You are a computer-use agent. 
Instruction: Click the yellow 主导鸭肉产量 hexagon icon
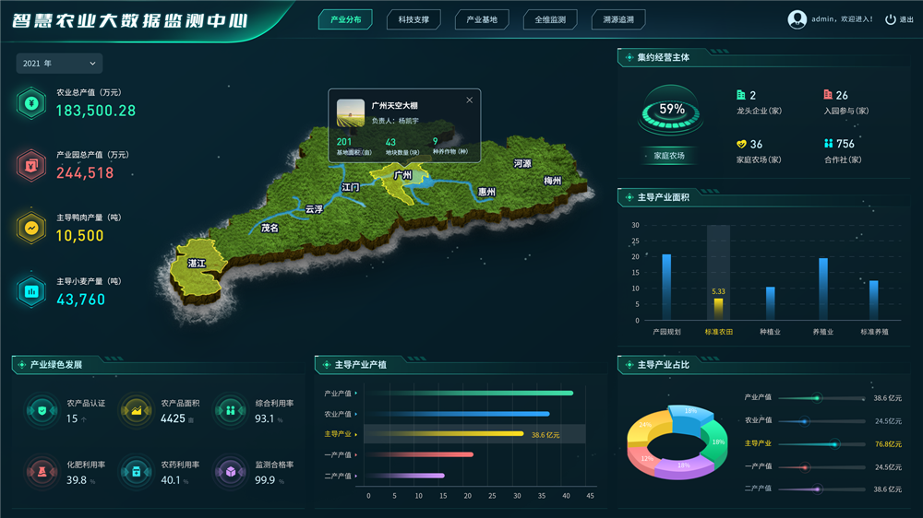pos(31,228)
